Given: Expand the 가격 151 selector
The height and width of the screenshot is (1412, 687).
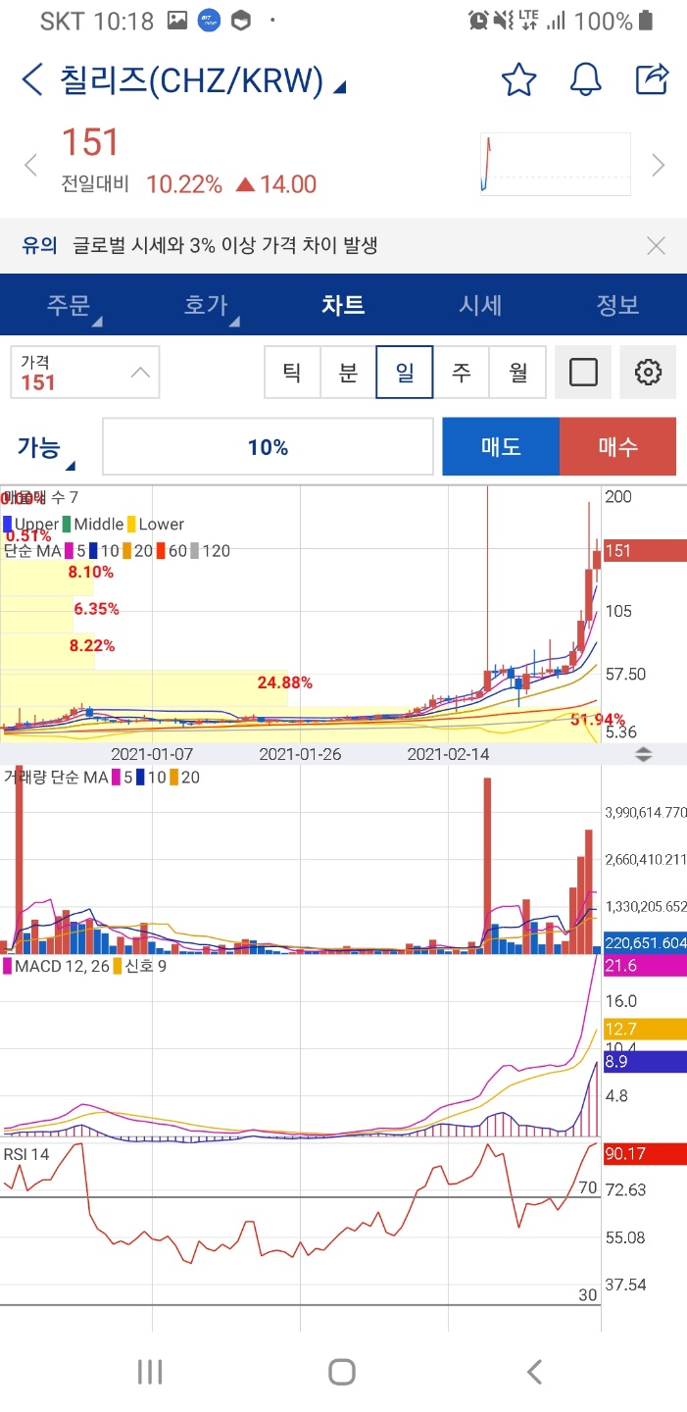Looking at the screenshot, I should tap(85, 372).
